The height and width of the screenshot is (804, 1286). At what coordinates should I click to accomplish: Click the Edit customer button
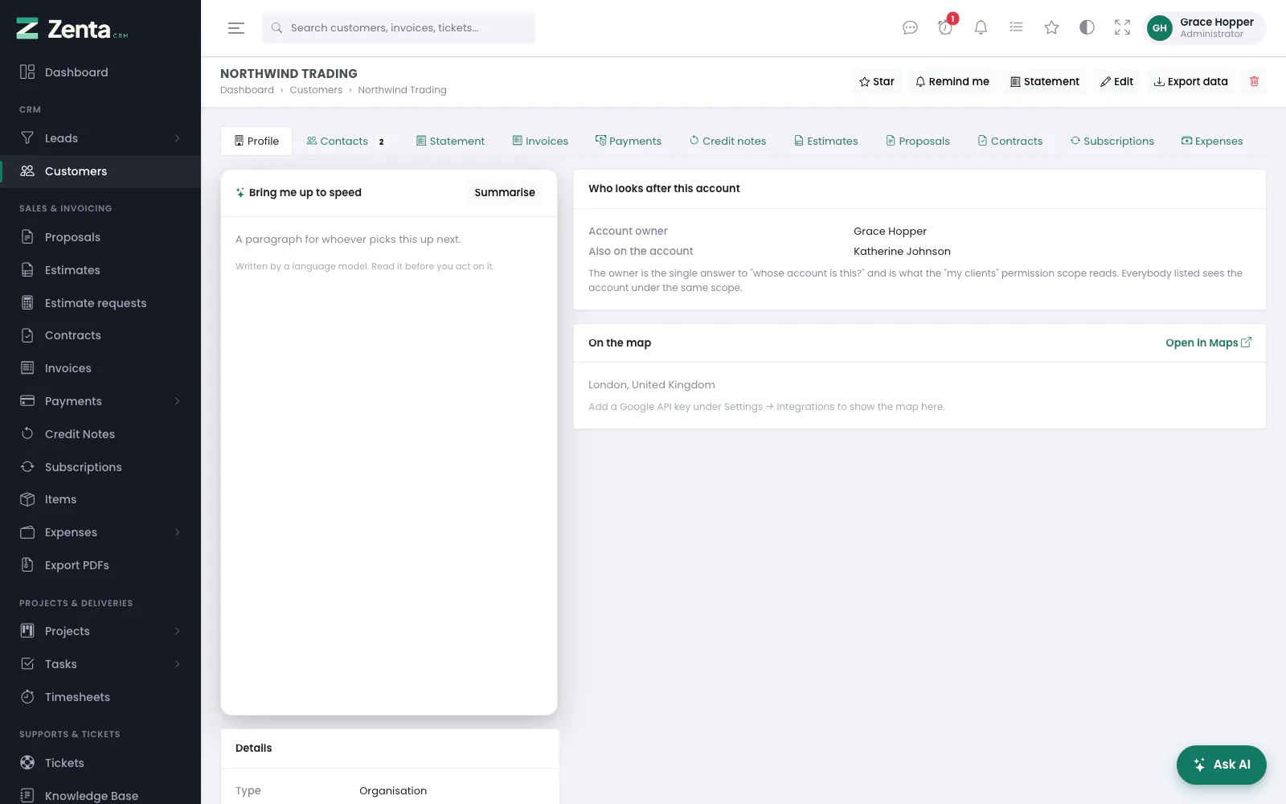pyautogui.click(x=1116, y=81)
